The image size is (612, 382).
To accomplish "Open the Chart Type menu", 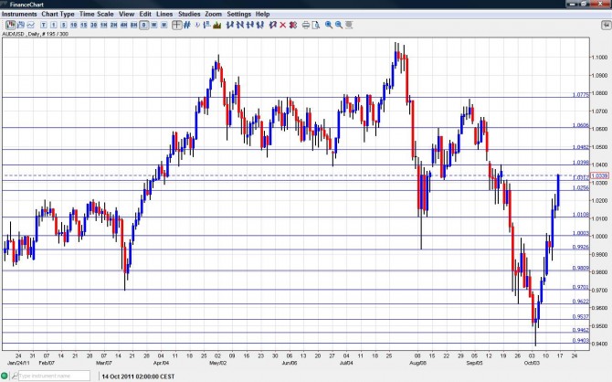I will [x=58, y=14].
